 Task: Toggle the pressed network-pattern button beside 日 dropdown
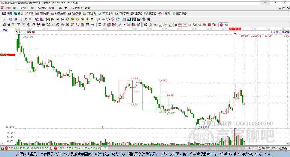pos(11,19)
